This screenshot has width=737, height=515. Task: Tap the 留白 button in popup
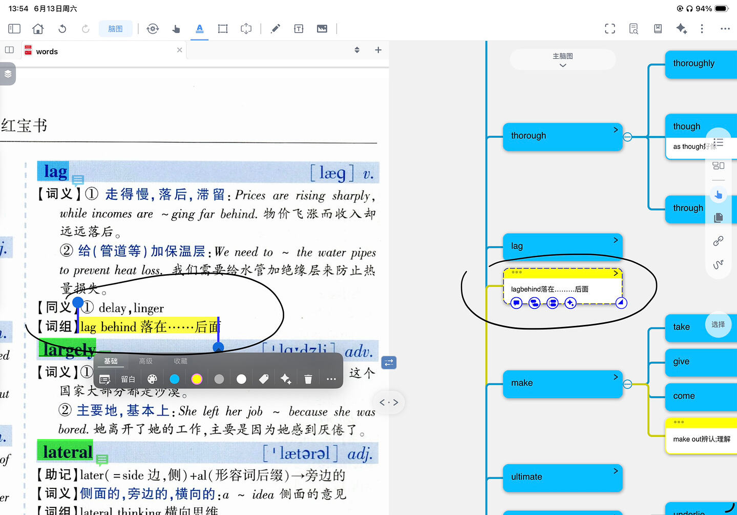[128, 379]
